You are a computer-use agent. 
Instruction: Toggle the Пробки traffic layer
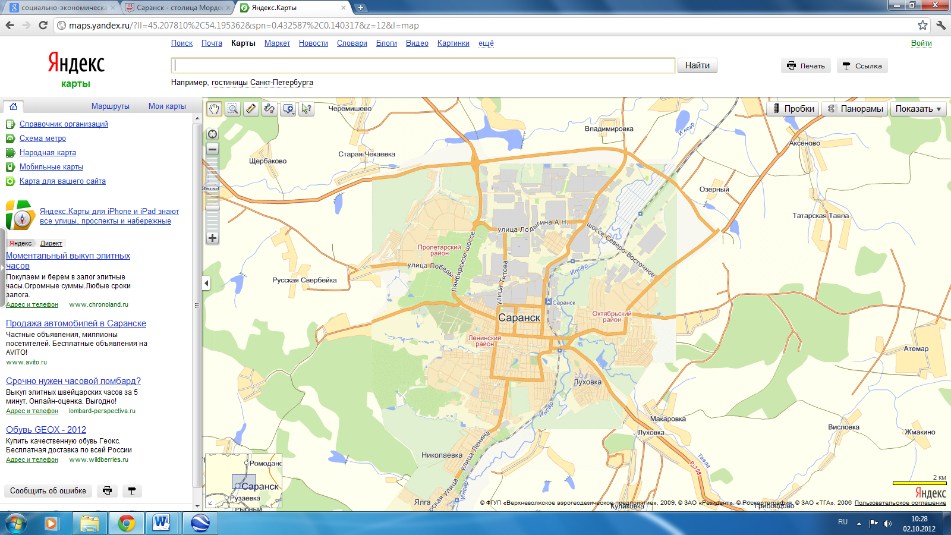click(x=793, y=109)
